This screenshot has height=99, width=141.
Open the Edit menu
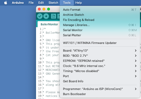41,3
